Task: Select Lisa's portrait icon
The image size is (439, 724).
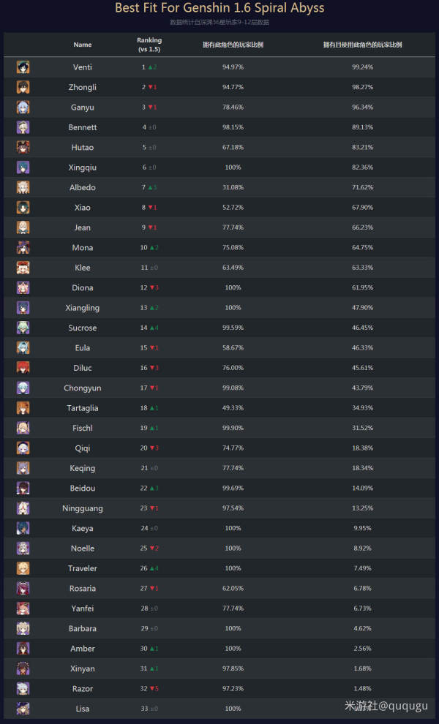Action: point(23,709)
